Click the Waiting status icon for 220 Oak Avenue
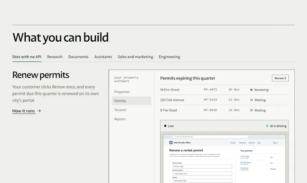Screen dimensions: 307x183 point(251,100)
